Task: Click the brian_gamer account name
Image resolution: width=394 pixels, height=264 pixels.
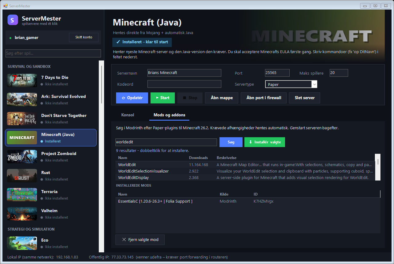Action: point(26,37)
